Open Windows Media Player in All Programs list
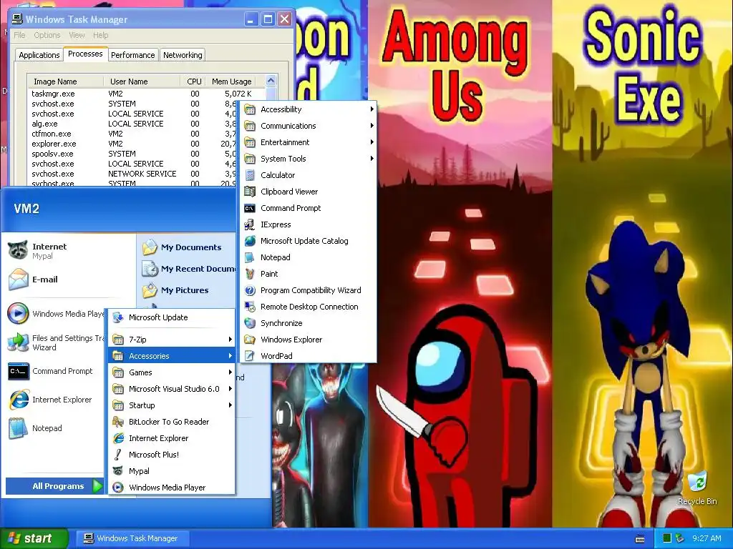The image size is (733, 549). click(171, 488)
